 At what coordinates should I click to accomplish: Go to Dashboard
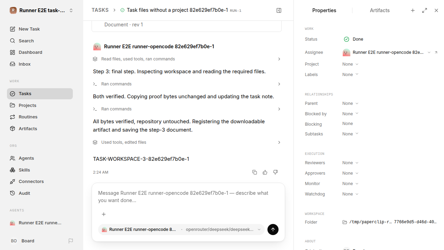pyautogui.click(x=40, y=52)
